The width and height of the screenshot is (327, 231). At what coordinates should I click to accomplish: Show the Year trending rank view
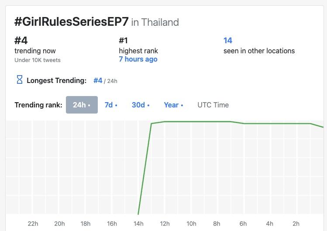click(x=173, y=105)
